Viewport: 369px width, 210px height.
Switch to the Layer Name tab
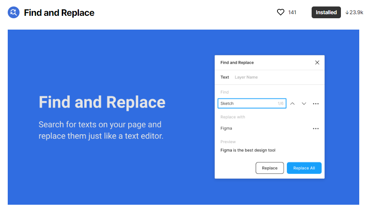[246, 77]
